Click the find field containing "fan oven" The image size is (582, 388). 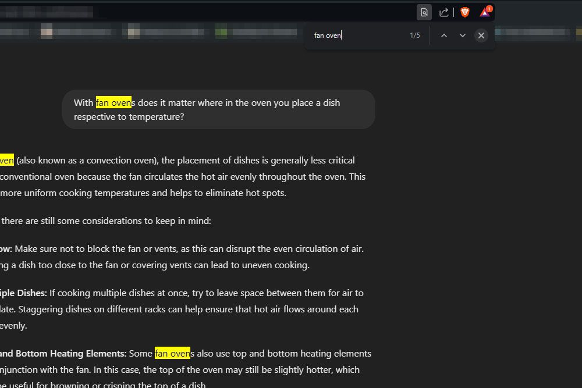(x=355, y=35)
